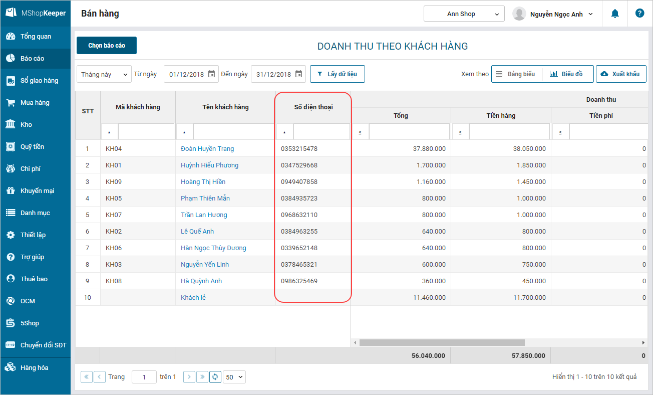The image size is (653, 395).
Task: Expand the Ann Shop store dropdown
Action: tap(464, 14)
